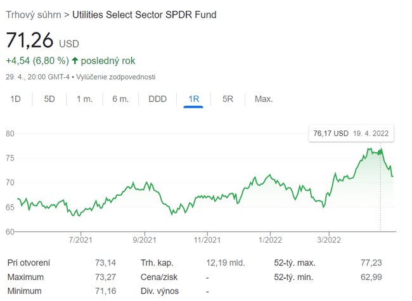Click the 3/2022 label on the x-axis
412x301 pixels.
click(328, 240)
